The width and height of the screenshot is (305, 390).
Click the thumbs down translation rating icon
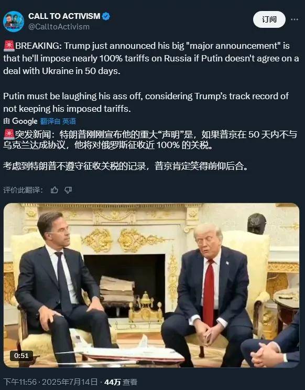point(68,190)
